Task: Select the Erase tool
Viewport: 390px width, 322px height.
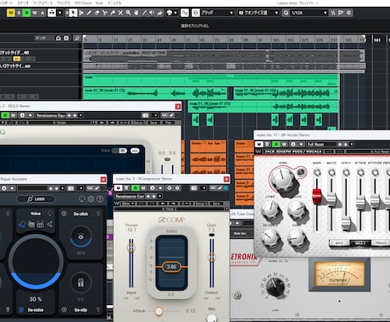Action: tap(97, 13)
